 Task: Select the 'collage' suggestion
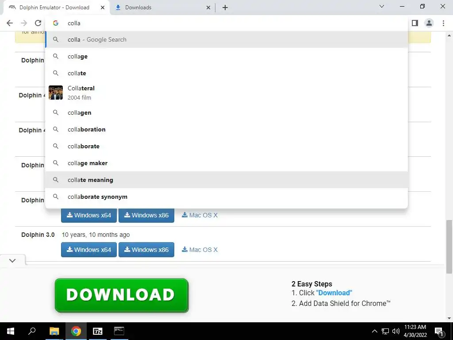(226, 56)
